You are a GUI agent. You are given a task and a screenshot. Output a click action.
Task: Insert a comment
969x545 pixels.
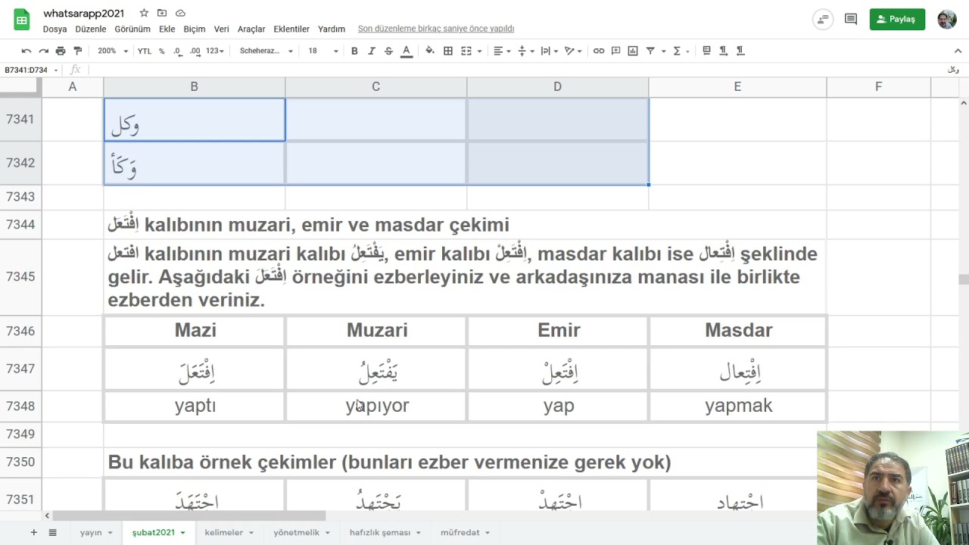[615, 51]
